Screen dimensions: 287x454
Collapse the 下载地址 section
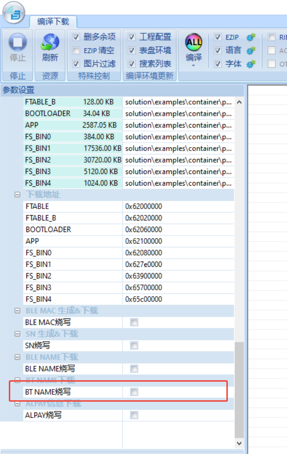click(x=18, y=195)
